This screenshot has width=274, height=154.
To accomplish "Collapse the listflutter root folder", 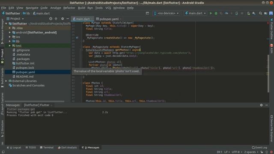I will (x=6, y=24).
